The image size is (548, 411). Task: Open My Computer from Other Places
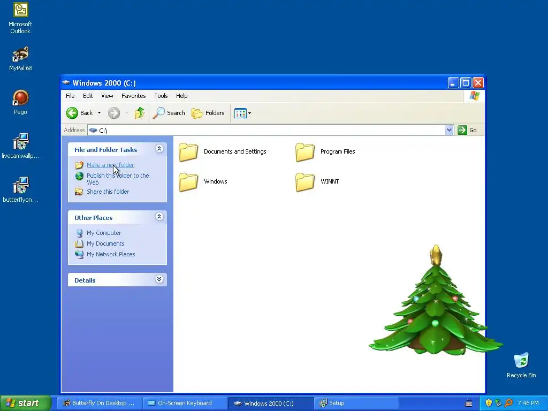pyautogui.click(x=104, y=233)
